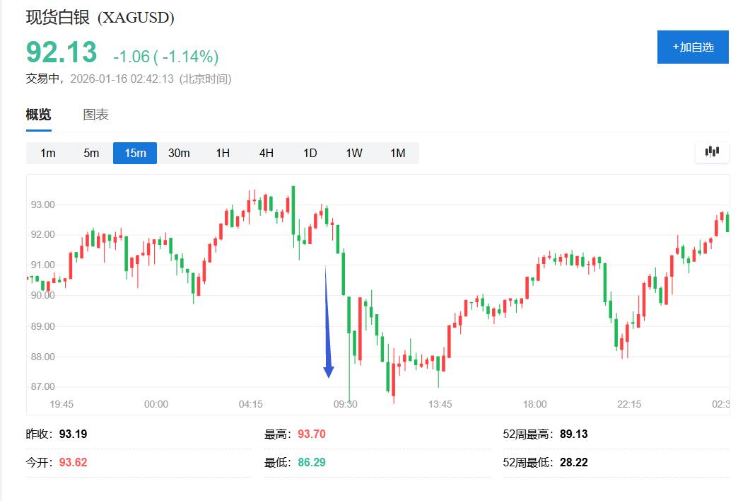Show the 1D daily chart
This screenshot has width=738, height=501.
pos(310,153)
